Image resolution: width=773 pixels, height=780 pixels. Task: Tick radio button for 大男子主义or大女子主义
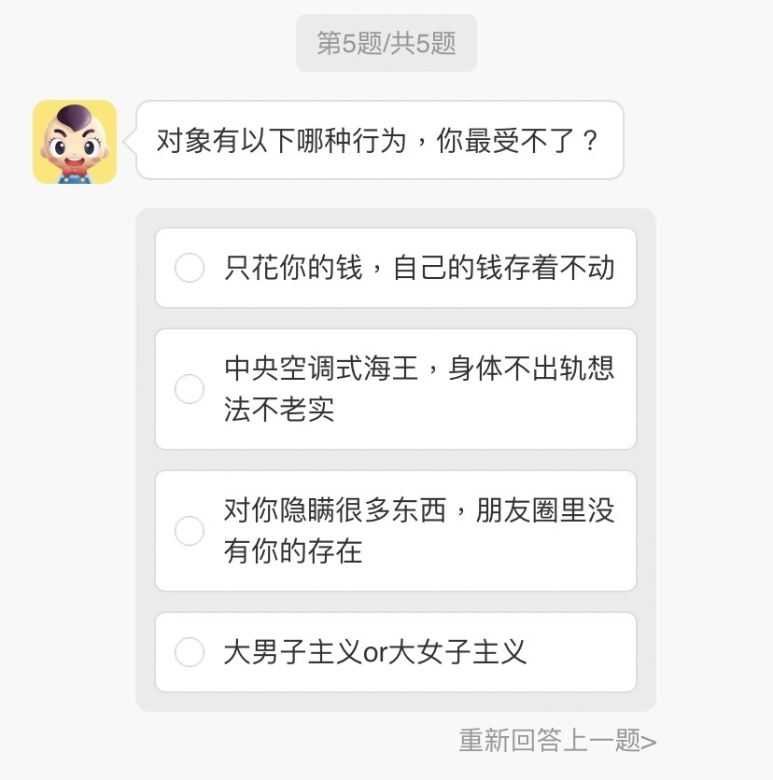pos(190,652)
